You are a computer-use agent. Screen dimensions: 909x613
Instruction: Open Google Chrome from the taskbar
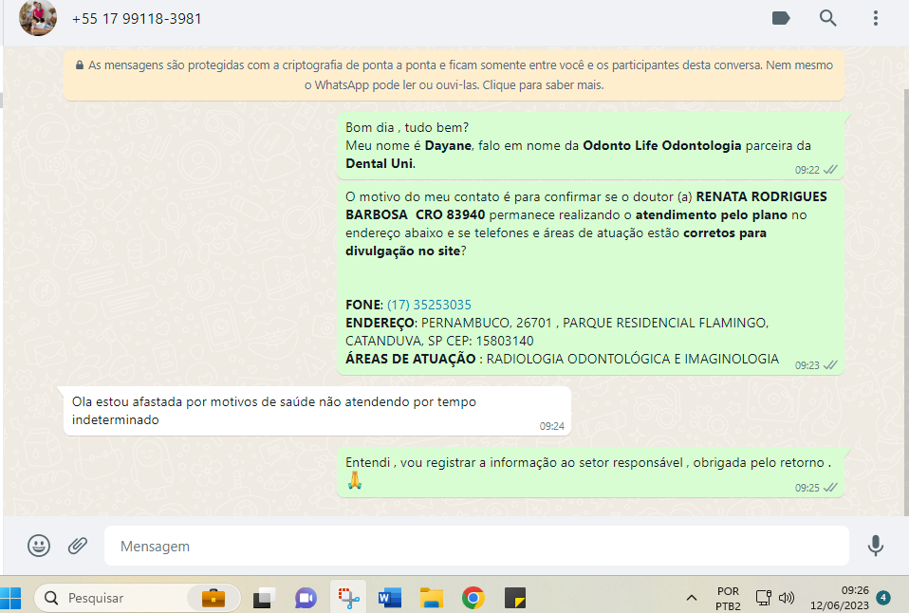point(473,598)
